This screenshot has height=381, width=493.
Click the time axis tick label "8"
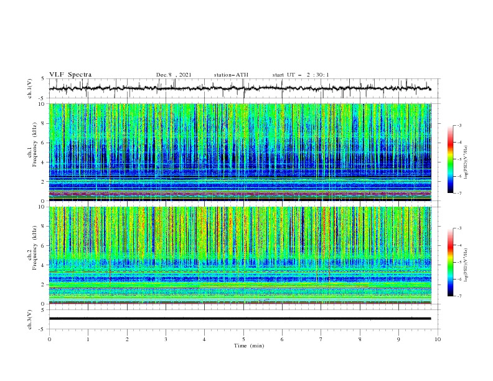point(360,339)
